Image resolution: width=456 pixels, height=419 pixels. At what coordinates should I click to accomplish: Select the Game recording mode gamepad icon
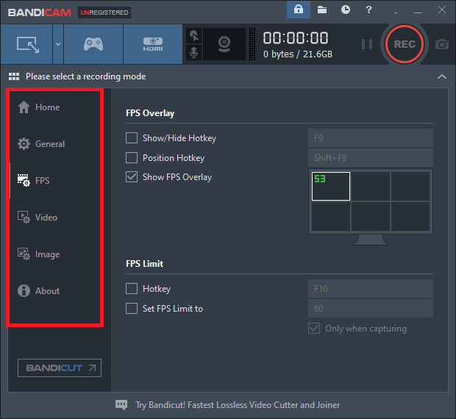click(x=93, y=44)
